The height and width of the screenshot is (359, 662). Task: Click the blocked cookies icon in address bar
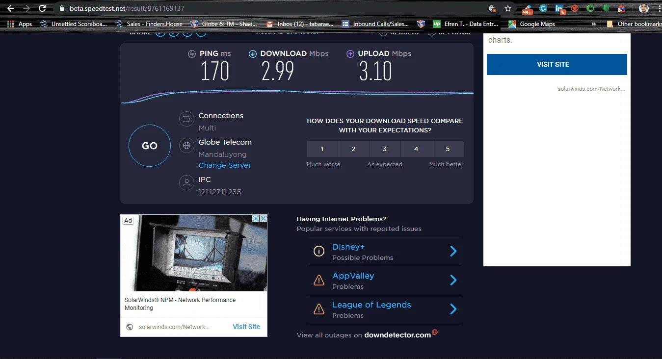click(x=493, y=8)
